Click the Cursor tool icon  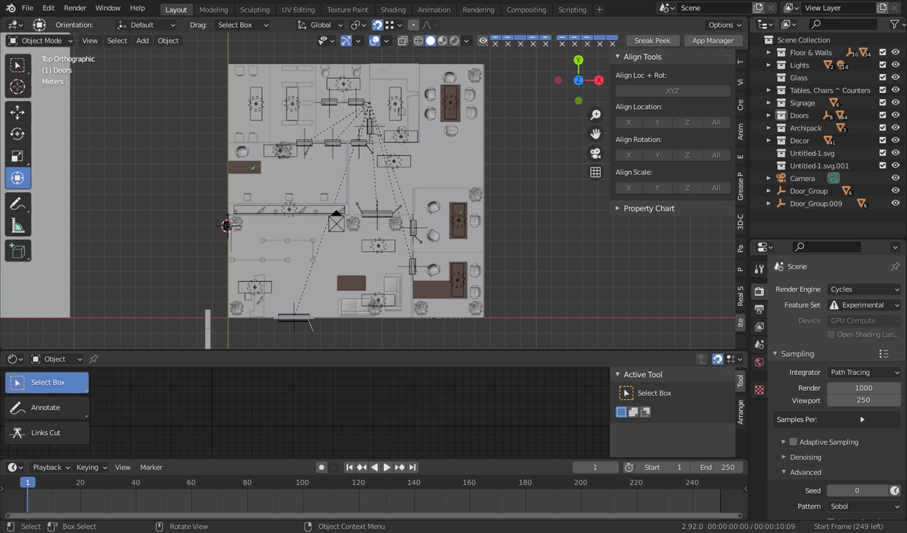coord(17,87)
